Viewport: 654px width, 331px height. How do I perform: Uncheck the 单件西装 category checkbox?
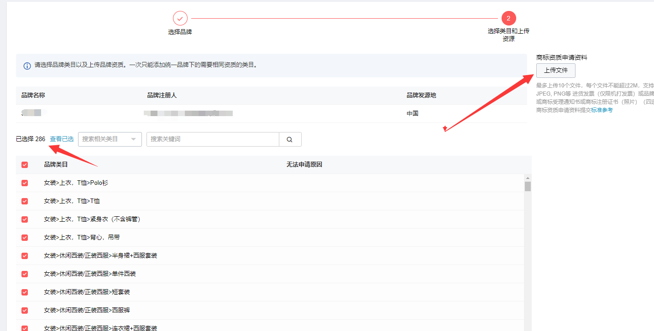click(x=24, y=274)
